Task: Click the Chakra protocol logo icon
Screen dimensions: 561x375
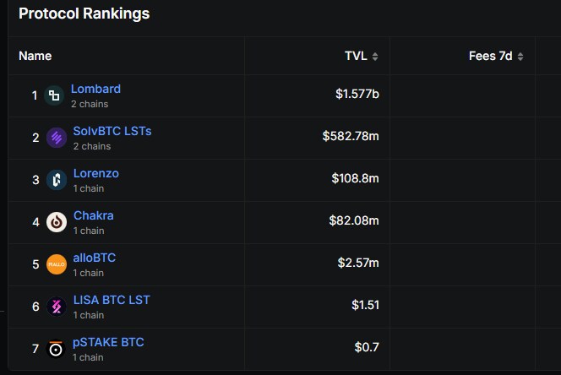Action: [57, 222]
